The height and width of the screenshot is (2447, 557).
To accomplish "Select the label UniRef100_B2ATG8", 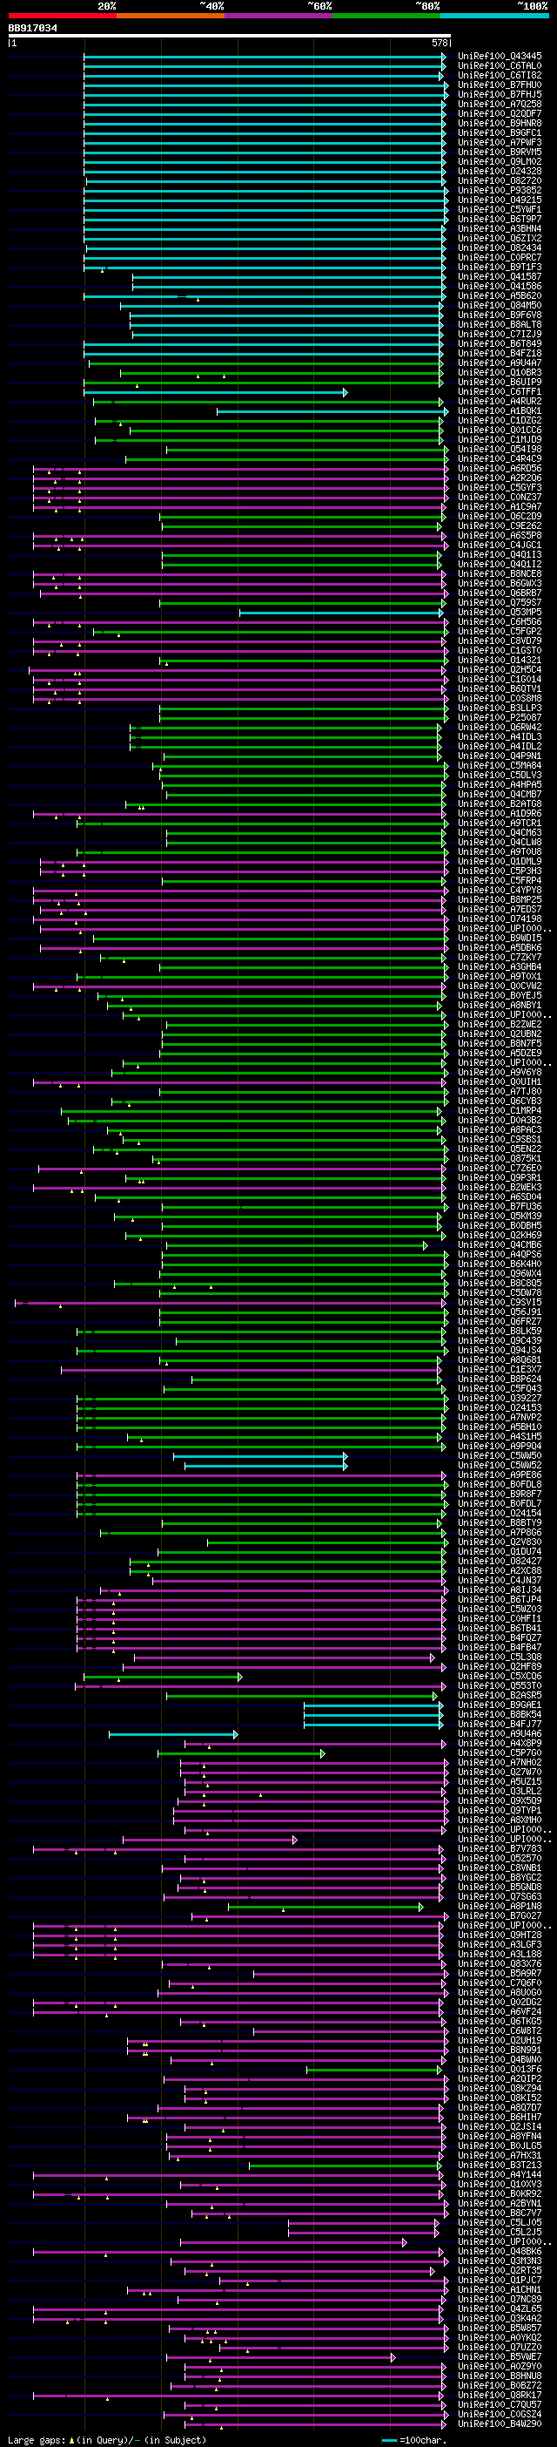I will pos(500,803).
